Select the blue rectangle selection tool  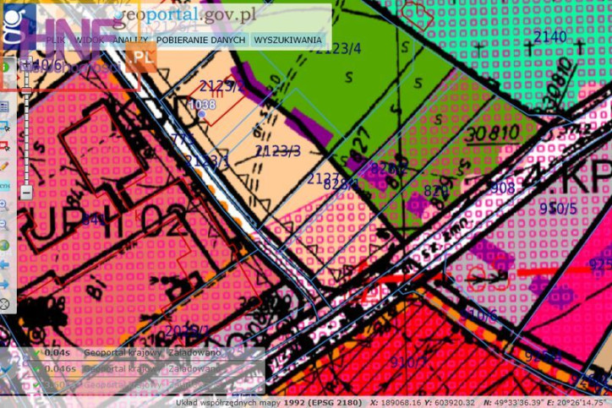(5, 127)
